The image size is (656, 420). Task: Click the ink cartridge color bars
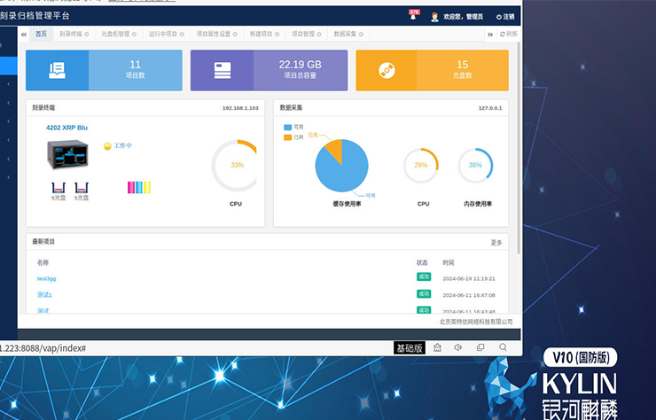point(139,187)
